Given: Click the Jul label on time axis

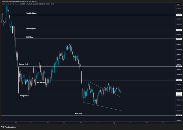Looking at the screenshot, I should pos(97,123).
